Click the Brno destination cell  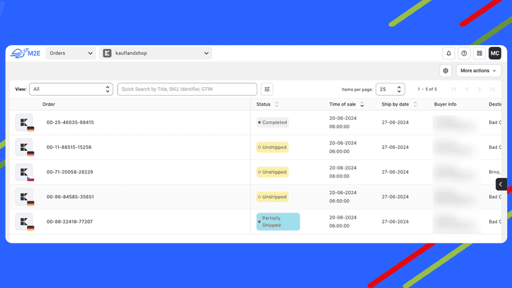click(x=494, y=172)
